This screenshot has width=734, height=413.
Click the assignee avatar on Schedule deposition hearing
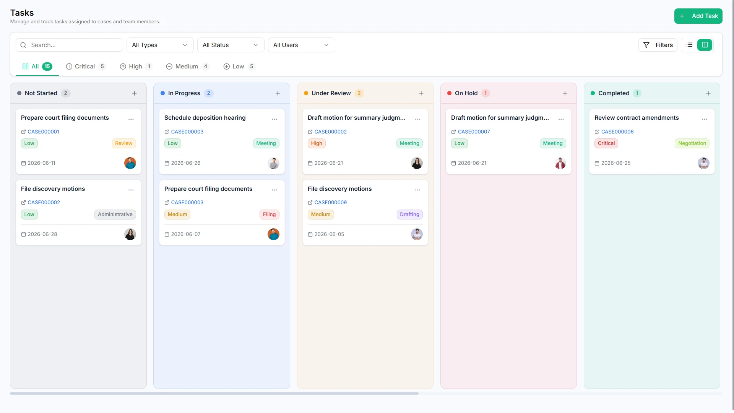273,163
